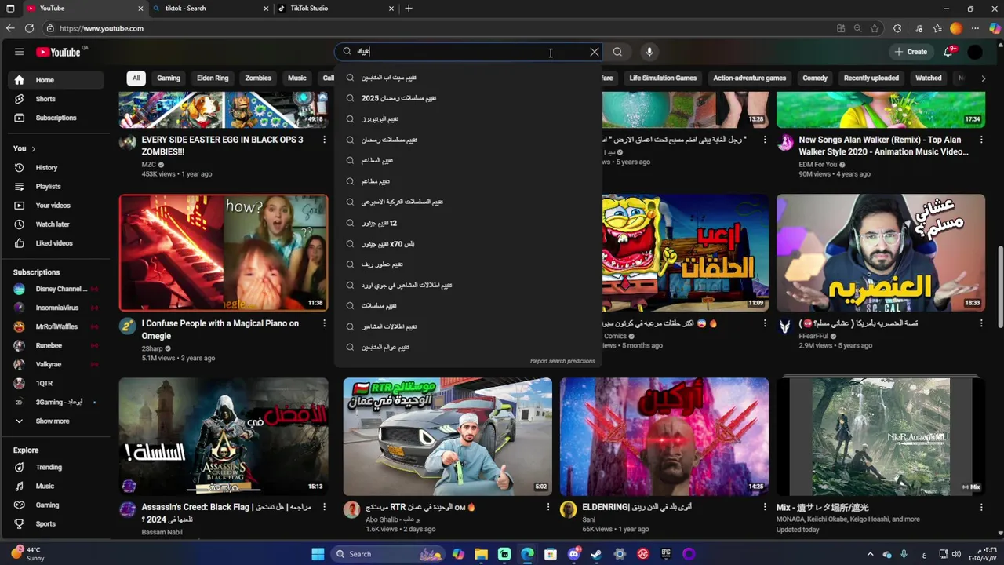1004x565 pixels.
Task: Open options for Black Ops 3 Easter Egg video
Action: pos(324,140)
